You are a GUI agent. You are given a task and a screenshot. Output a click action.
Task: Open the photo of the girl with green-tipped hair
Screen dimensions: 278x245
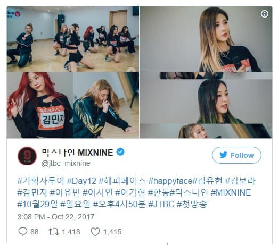(x=206, y=105)
